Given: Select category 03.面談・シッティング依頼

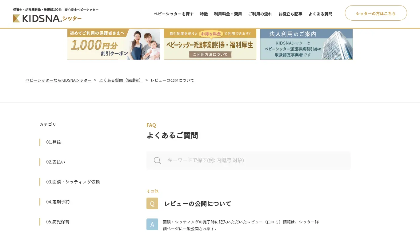Looking at the screenshot, I should tap(79, 182).
